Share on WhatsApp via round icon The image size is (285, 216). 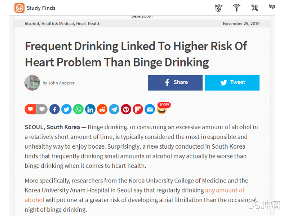(78, 110)
